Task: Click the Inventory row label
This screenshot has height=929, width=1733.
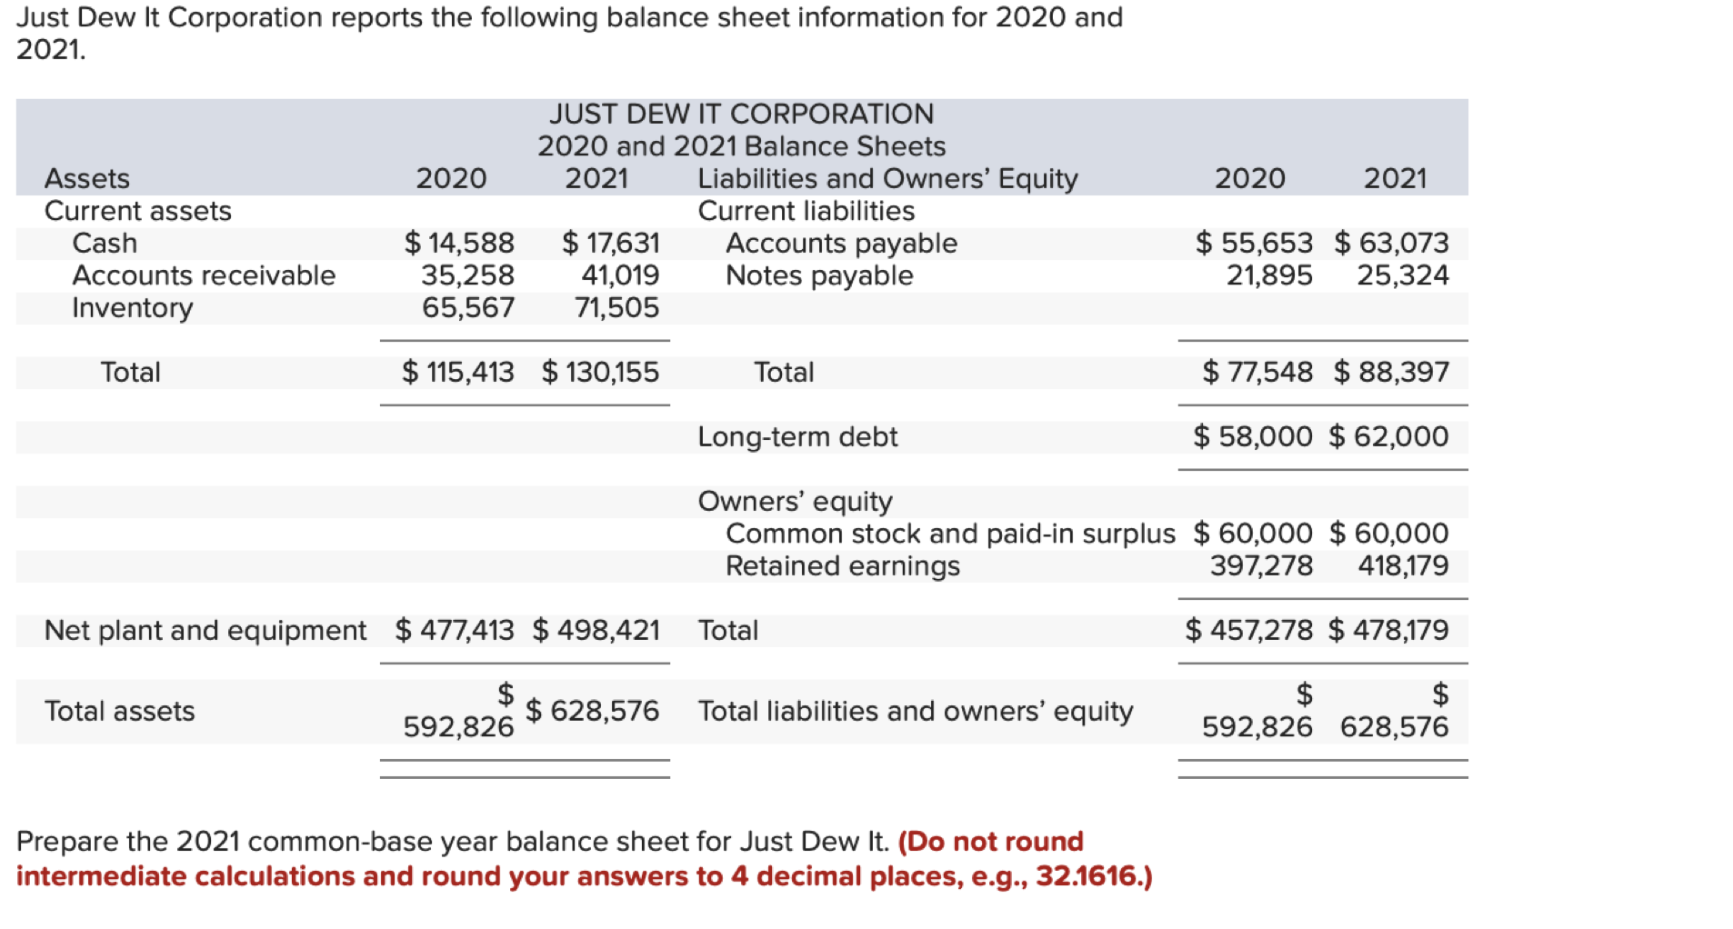Action: pyautogui.click(x=132, y=308)
